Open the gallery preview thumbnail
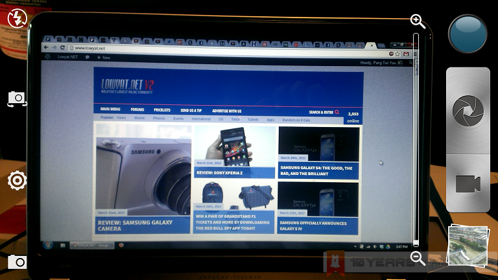 468,246
